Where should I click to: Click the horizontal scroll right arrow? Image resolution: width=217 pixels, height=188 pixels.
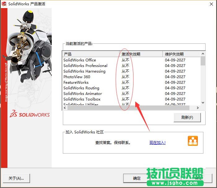click(198, 108)
